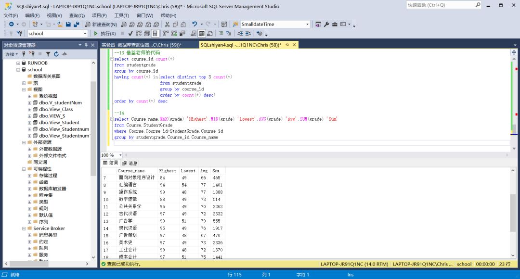Click the Execute (执行) query button

[x=104, y=34]
